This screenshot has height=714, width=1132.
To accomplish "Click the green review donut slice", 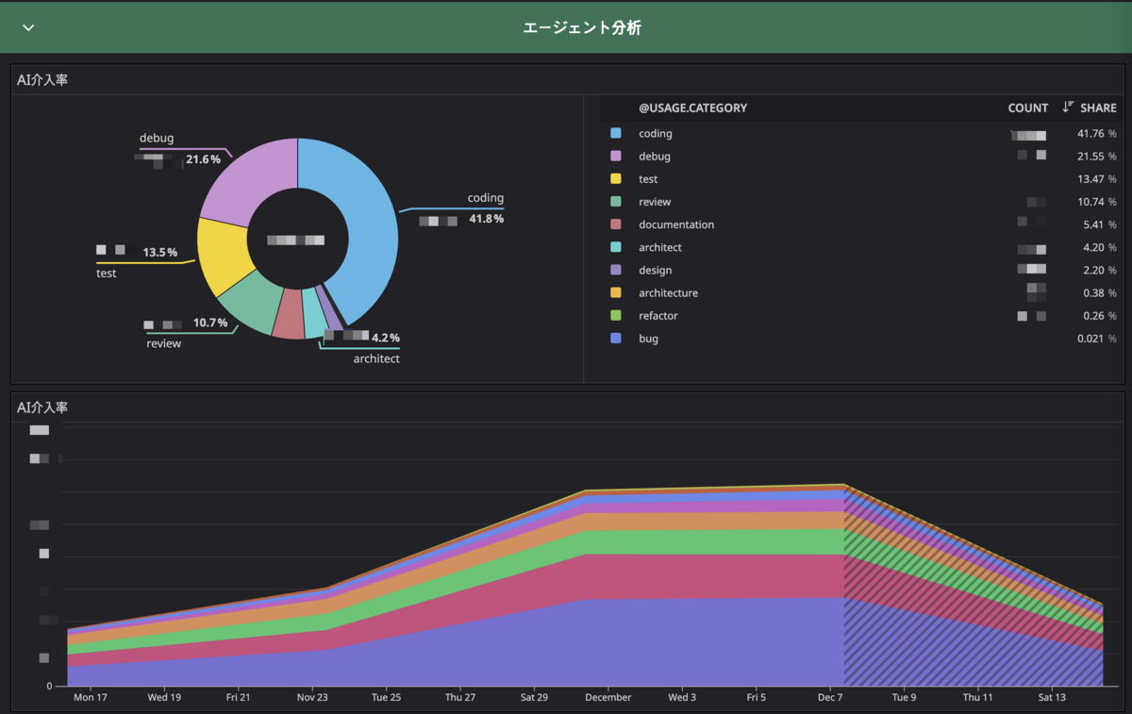I will click(250, 308).
